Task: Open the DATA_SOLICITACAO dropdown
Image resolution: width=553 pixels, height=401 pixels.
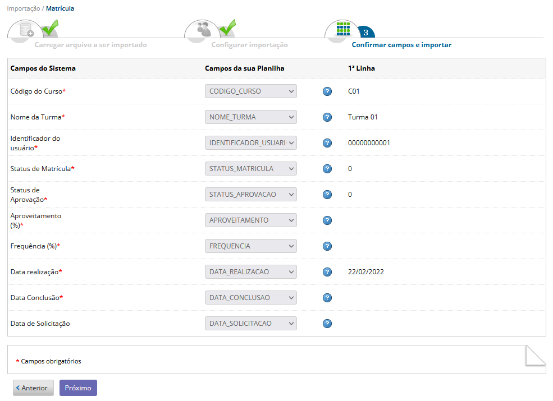Action: click(251, 324)
